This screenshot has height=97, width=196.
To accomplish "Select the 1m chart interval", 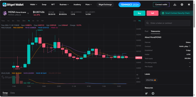I will (8, 21).
